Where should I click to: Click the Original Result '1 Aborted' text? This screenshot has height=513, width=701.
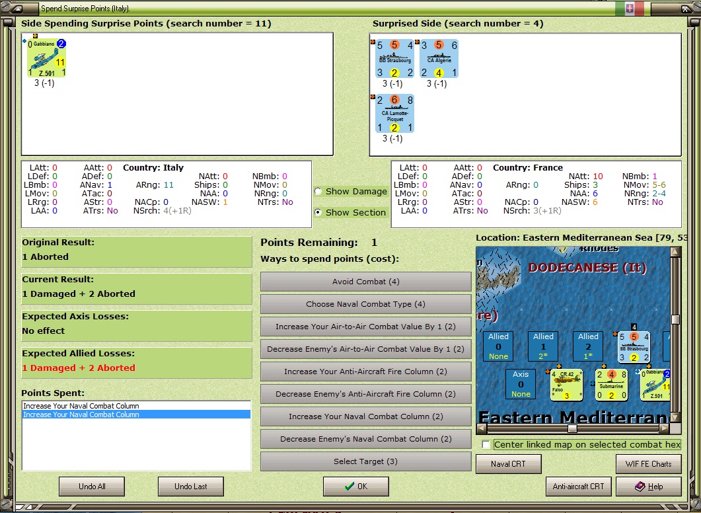(x=45, y=256)
